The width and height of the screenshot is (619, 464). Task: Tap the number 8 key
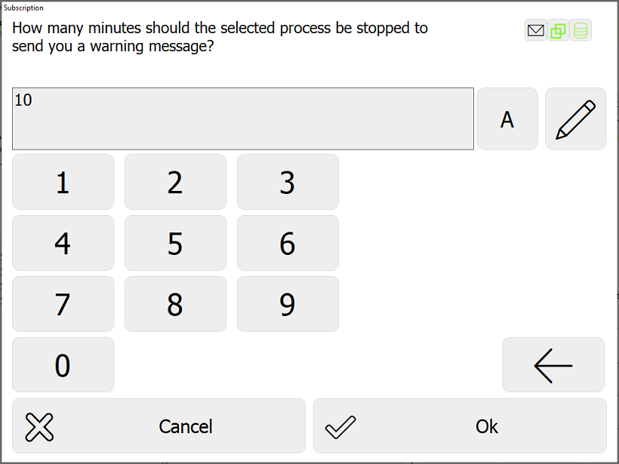176,304
